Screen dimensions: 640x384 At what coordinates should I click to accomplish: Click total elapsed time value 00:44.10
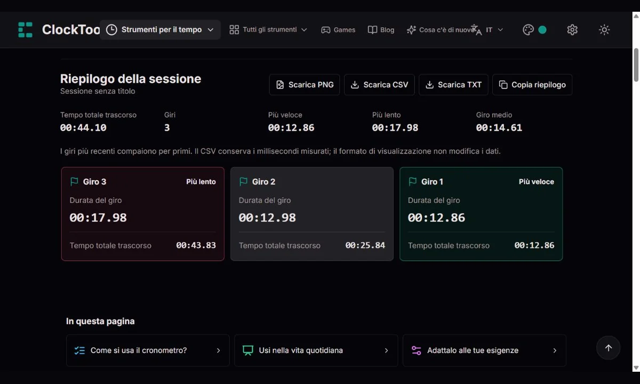[83, 128]
